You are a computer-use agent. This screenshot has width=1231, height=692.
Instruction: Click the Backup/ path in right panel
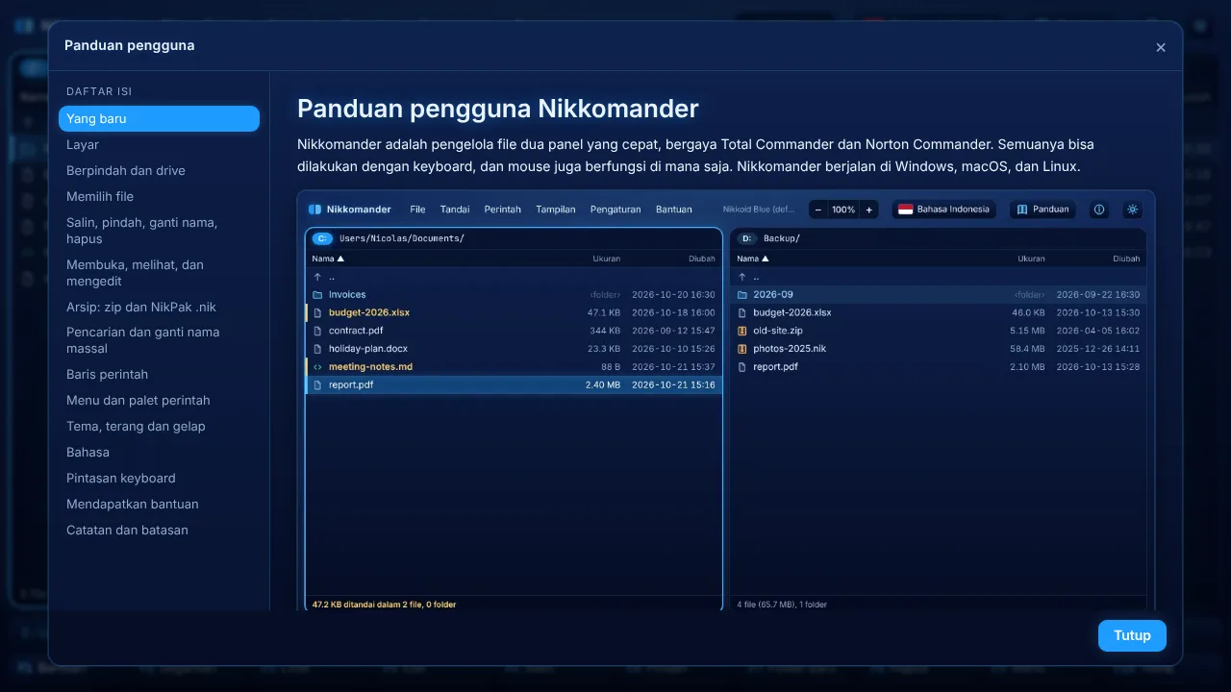[x=782, y=238]
